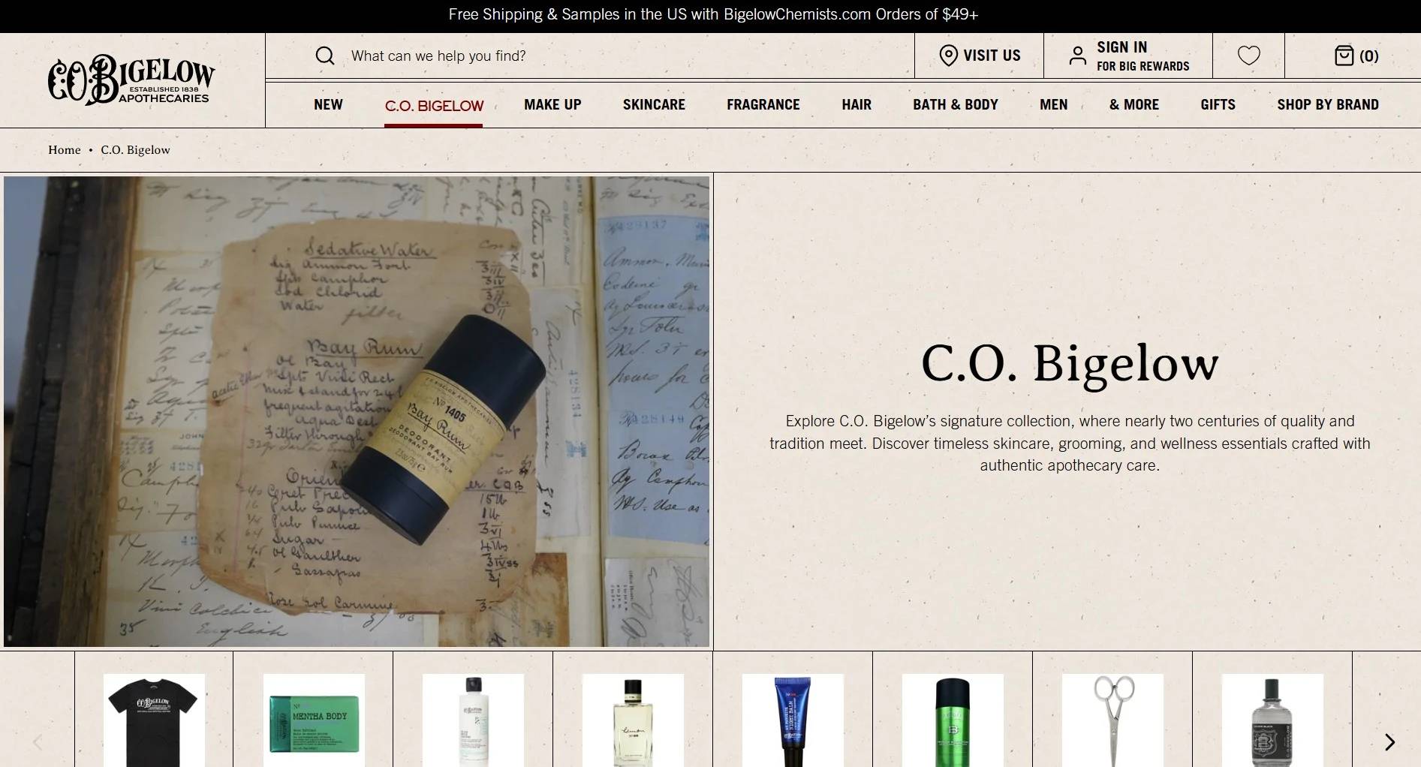Open the black C.O. Bigelow t-shirt product

click(154, 720)
